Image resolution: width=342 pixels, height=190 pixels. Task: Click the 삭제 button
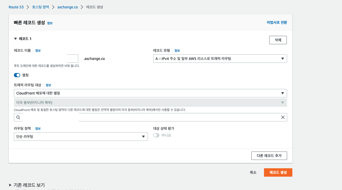[278, 40]
